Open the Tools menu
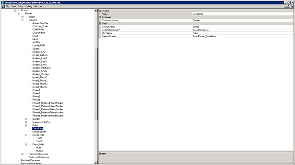The height and width of the screenshot is (165, 295). (21, 6)
